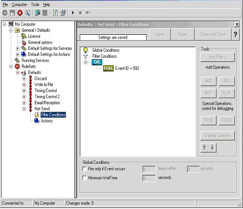243x209 pixels.
Task: Click the refresh document toolbar icon
Action: [x=55, y=13]
